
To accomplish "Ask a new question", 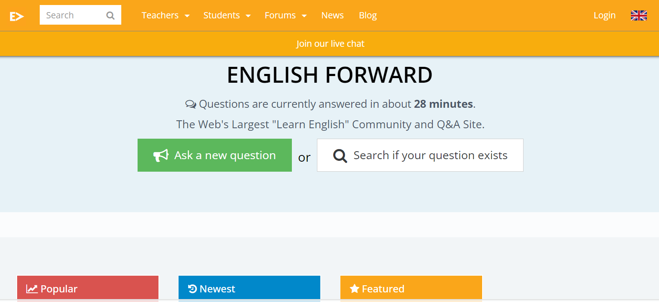I will click(x=215, y=155).
